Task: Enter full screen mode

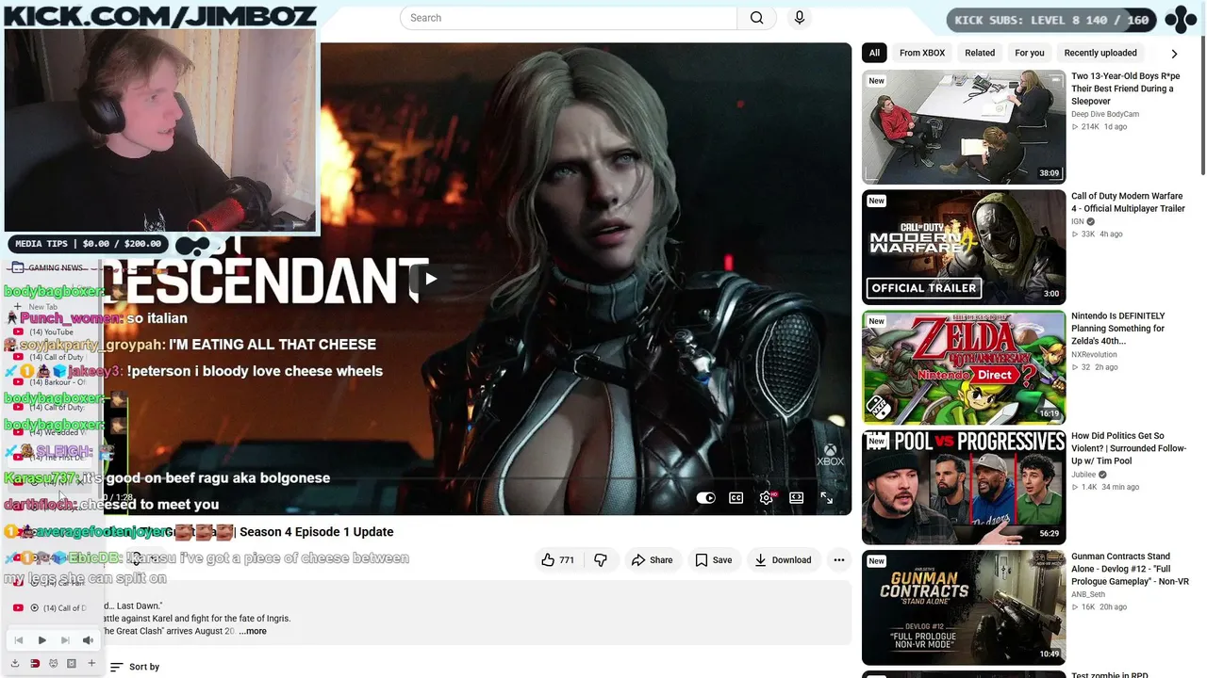Action: pos(826,498)
